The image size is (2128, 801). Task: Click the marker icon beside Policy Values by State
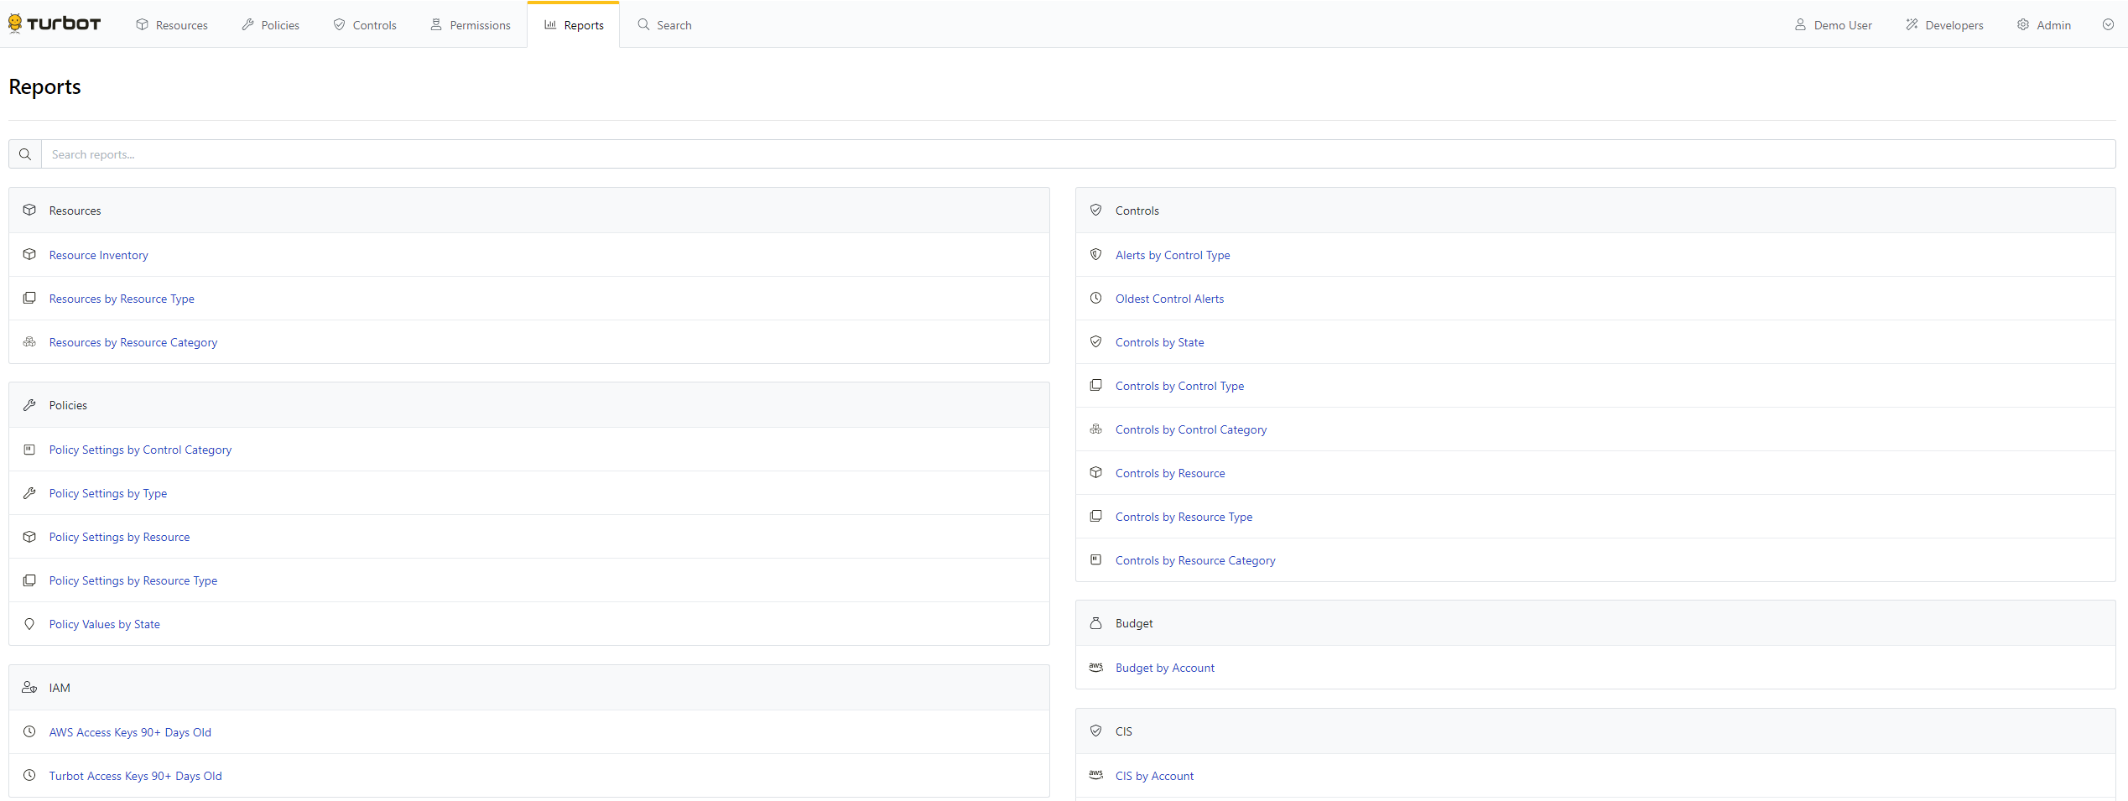click(29, 624)
